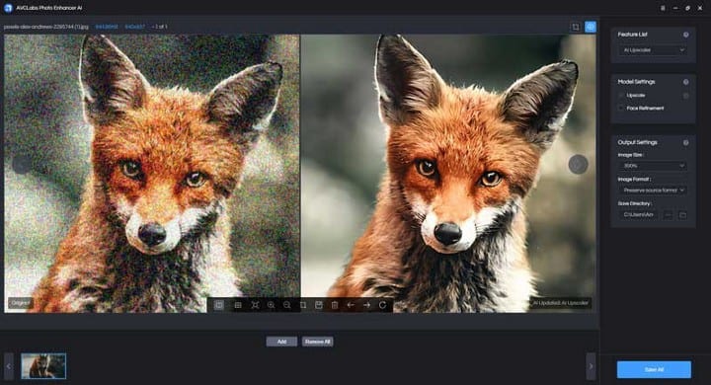
Task: Open the Image Format dropdown
Action: pyautogui.click(x=653, y=190)
